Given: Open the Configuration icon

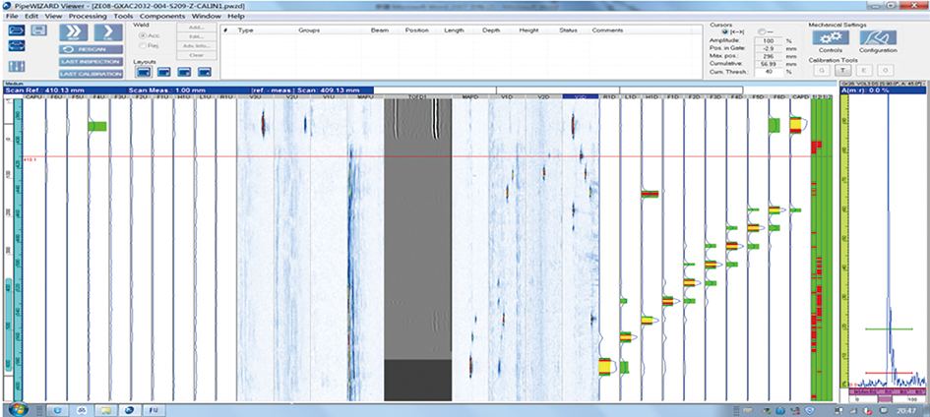Looking at the screenshot, I should [x=877, y=37].
